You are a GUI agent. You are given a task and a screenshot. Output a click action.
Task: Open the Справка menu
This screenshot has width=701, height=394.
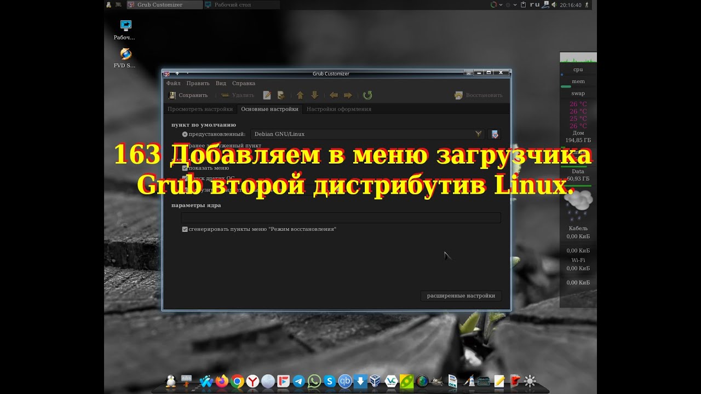pyautogui.click(x=244, y=83)
